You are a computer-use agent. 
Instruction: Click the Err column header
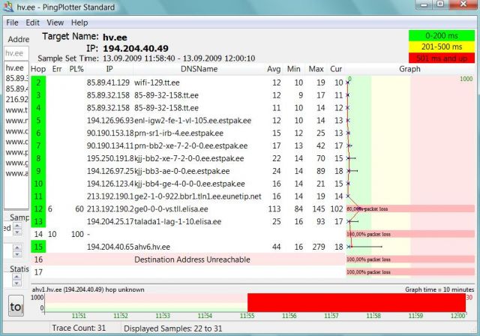pyautogui.click(x=57, y=69)
